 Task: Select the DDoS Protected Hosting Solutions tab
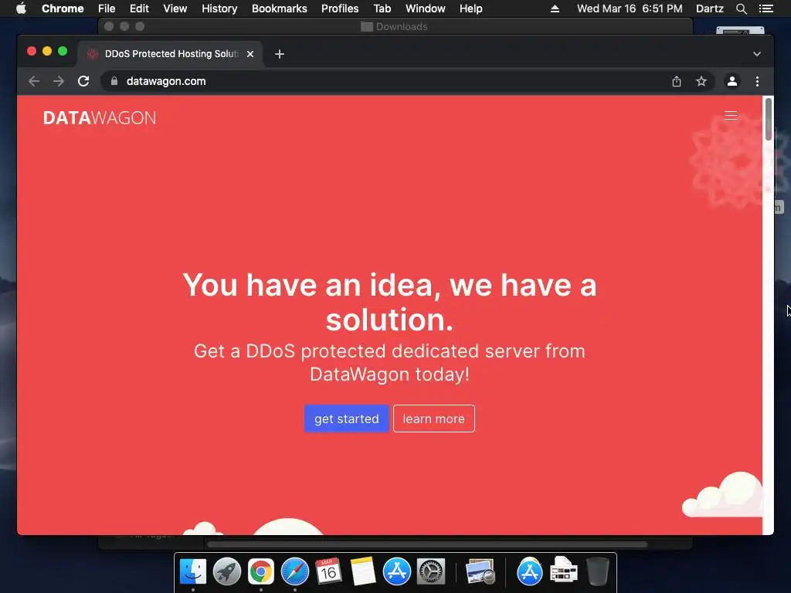click(169, 54)
